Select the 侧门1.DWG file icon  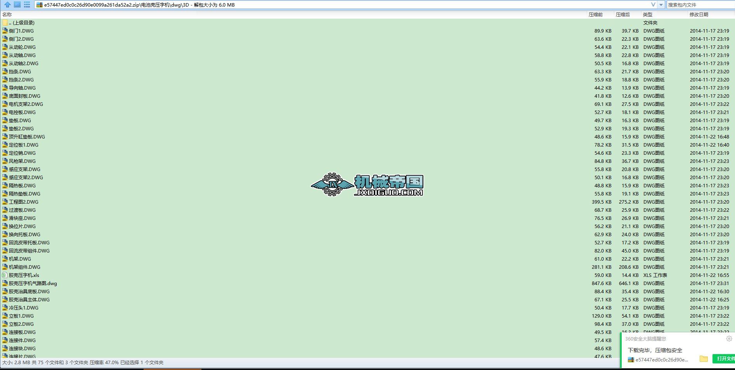[5, 31]
